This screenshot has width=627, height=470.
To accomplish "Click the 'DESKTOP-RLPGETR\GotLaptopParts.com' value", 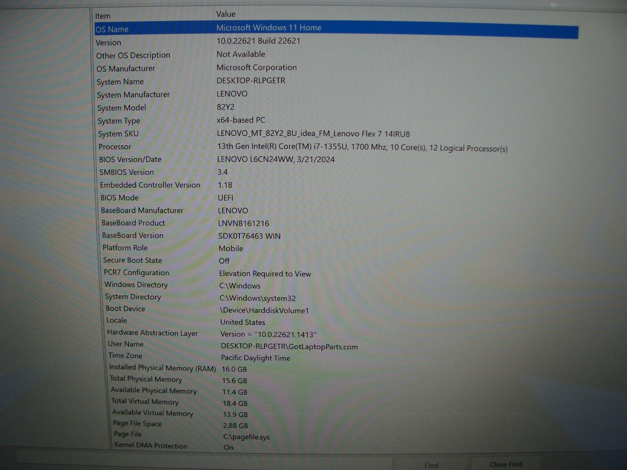I will [289, 347].
